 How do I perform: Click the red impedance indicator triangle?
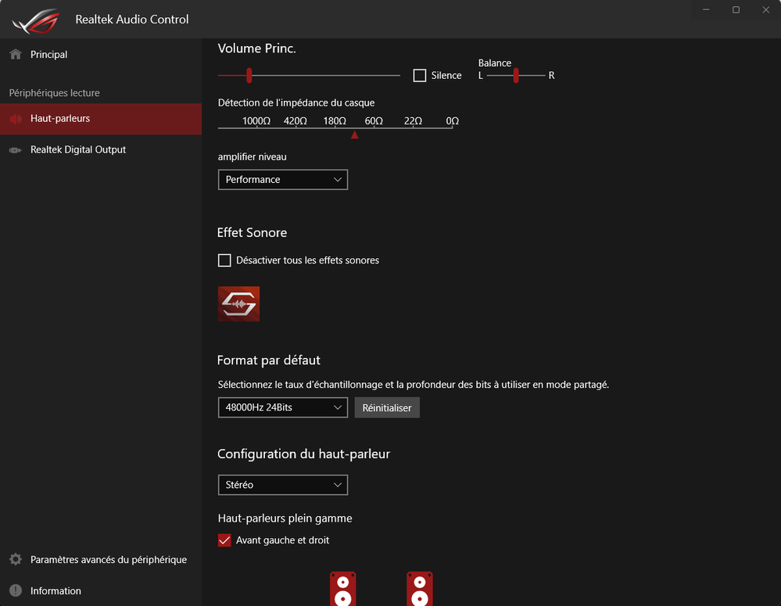(x=355, y=134)
